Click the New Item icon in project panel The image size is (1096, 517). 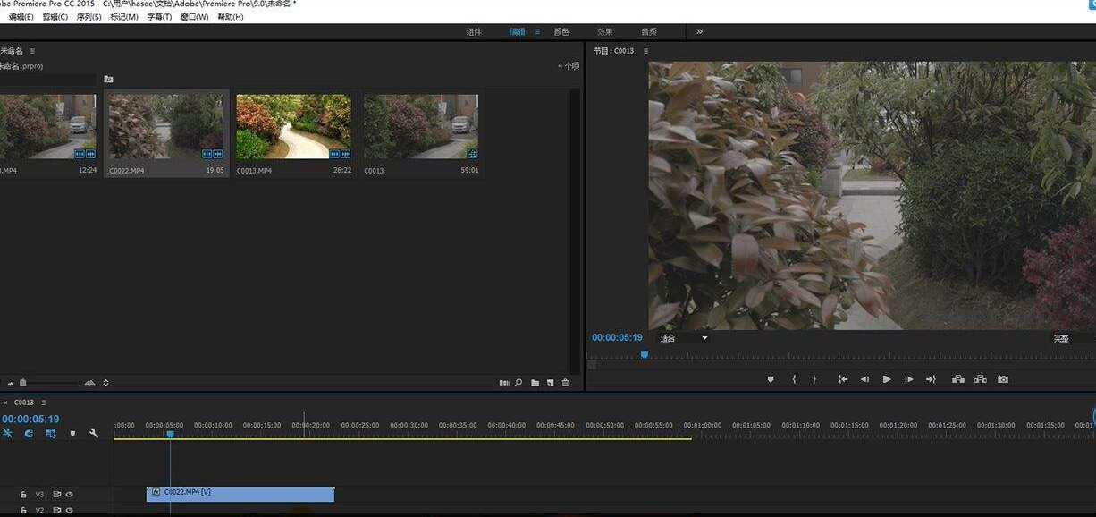[x=551, y=383]
